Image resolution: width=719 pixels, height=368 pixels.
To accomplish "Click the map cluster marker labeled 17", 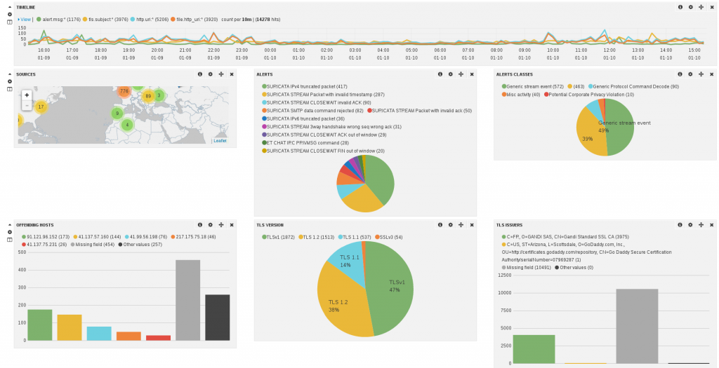I will [41, 107].
